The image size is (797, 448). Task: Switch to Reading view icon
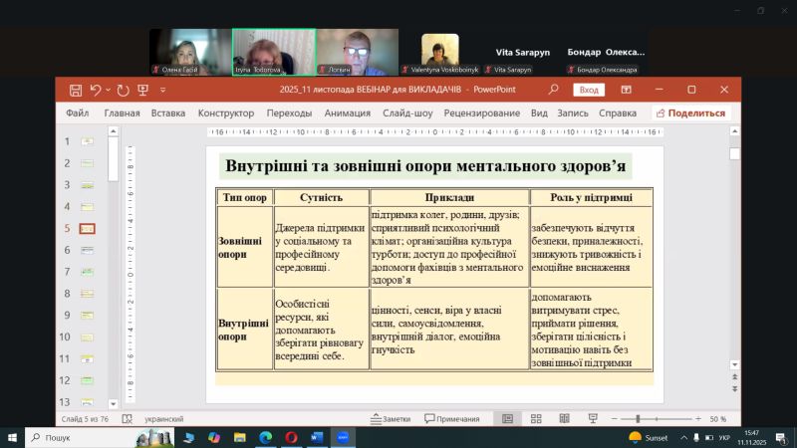click(565, 419)
